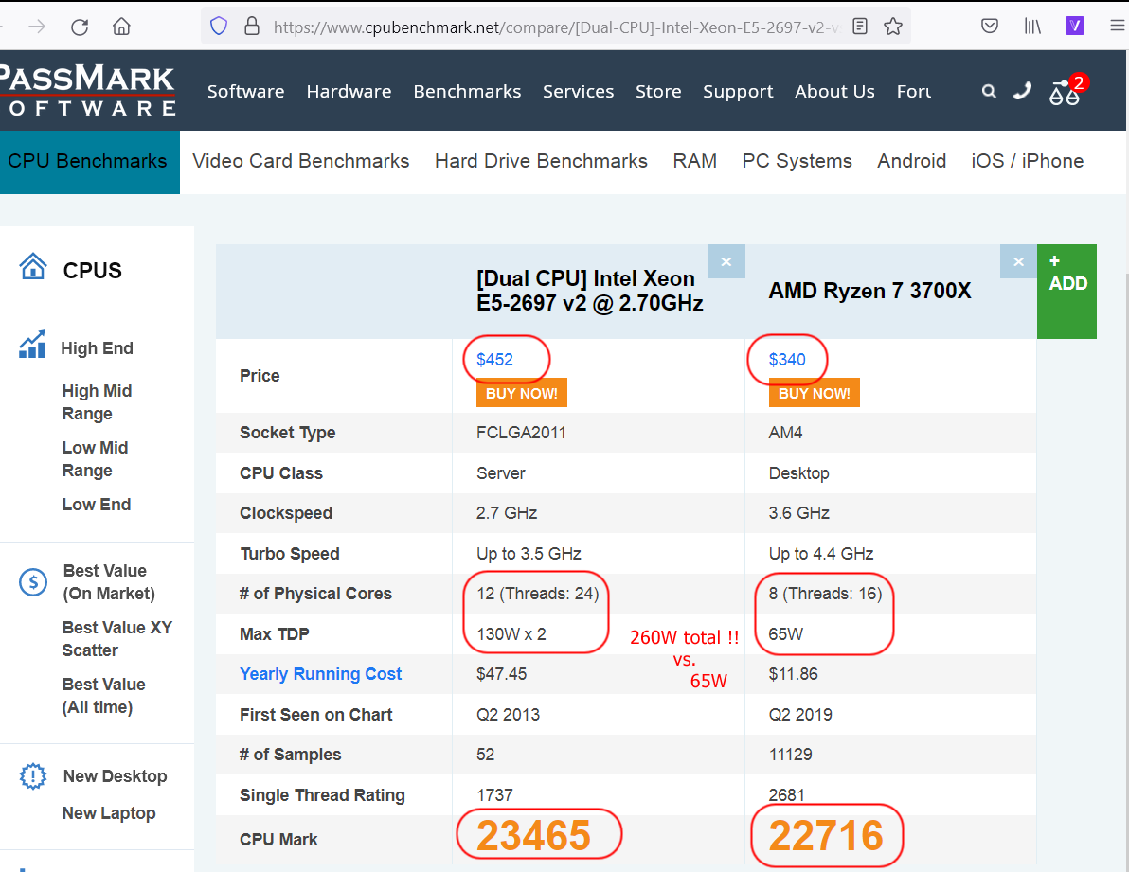This screenshot has width=1129, height=872.
Task: Click the Xeon CPU Mark 23465 value
Action: [x=533, y=835]
